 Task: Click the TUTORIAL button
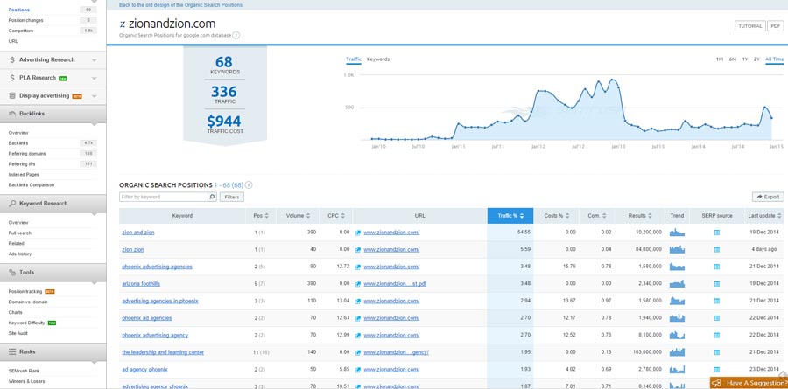click(x=749, y=26)
